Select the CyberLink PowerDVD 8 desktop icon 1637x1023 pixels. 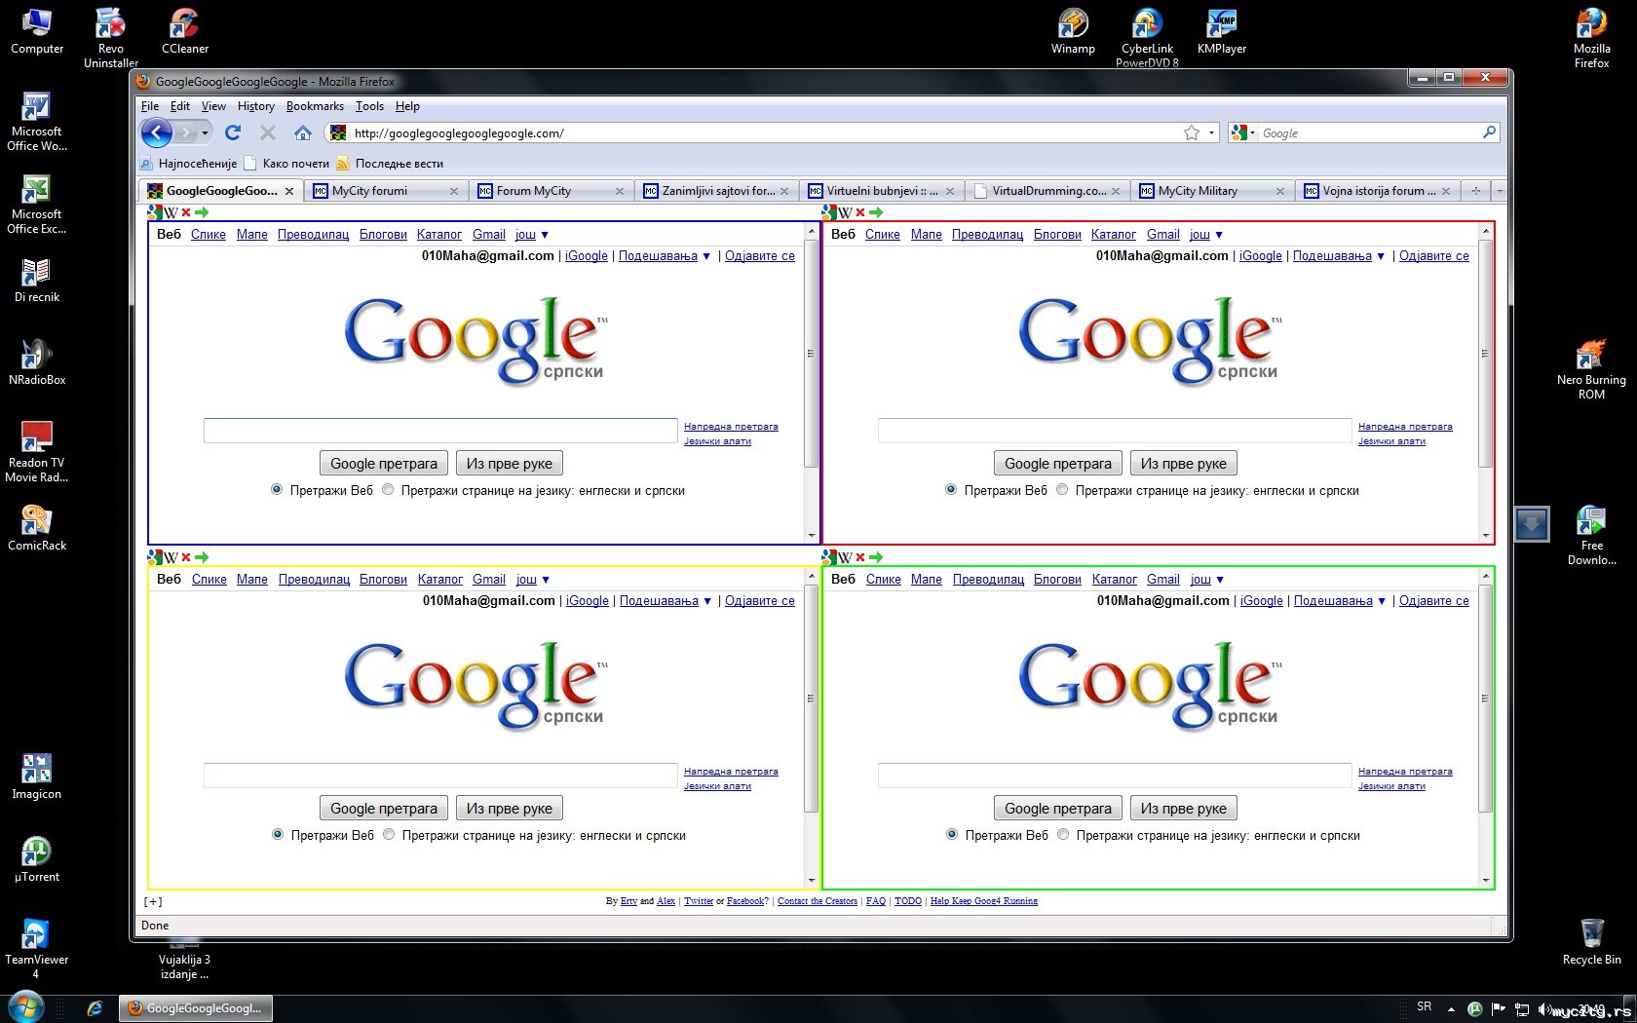[x=1147, y=38]
